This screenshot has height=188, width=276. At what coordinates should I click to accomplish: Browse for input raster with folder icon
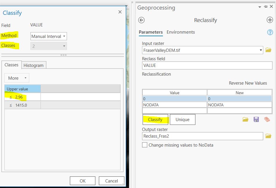(268, 50)
